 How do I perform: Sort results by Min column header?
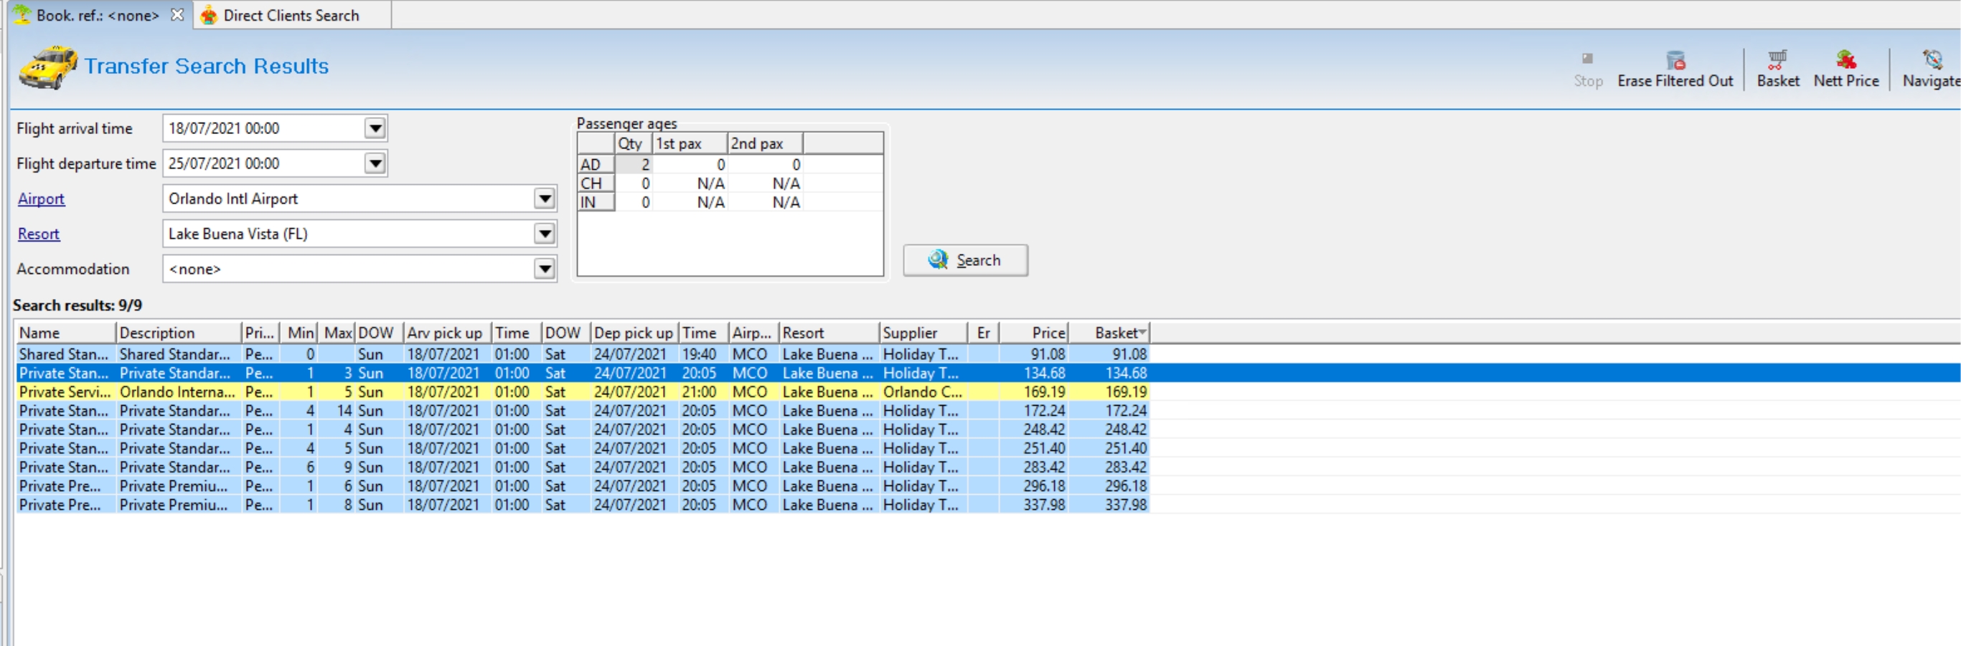pos(299,333)
